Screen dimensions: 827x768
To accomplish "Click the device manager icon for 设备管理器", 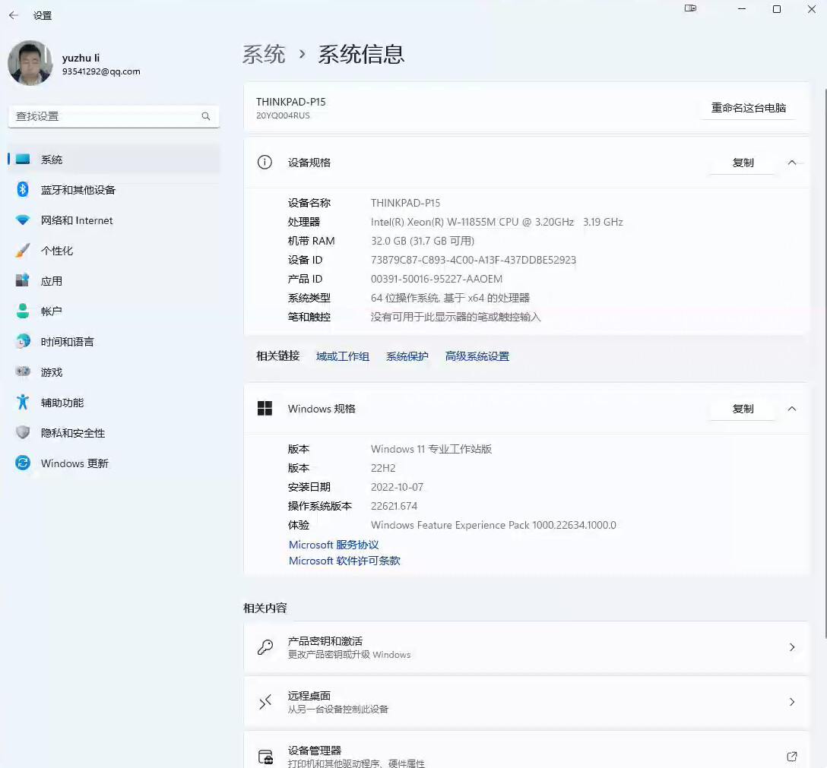I will (266, 757).
